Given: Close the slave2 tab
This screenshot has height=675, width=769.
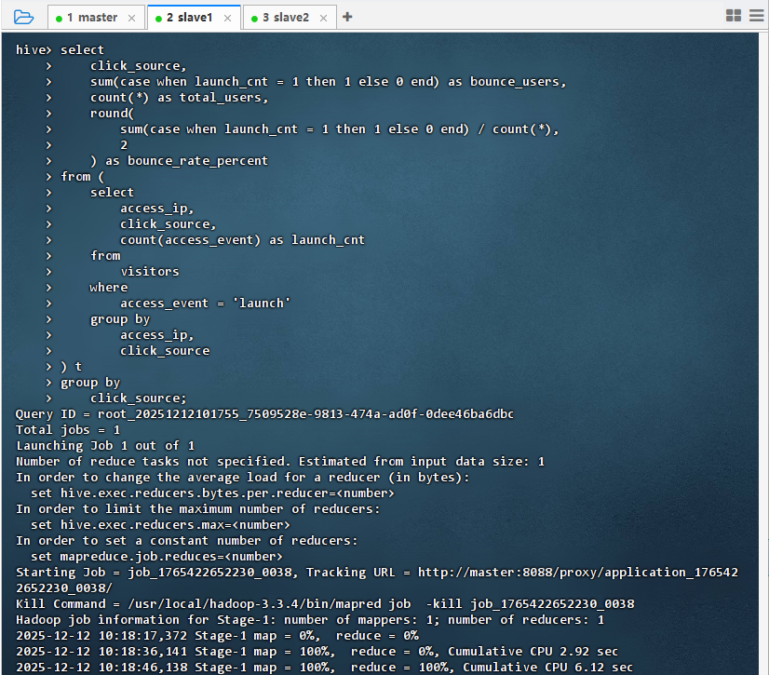Looking at the screenshot, I should [x=324, y=18].
